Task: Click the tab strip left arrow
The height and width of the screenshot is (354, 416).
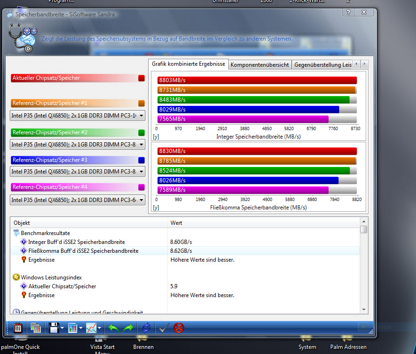Action: click(x=356, y=64)
